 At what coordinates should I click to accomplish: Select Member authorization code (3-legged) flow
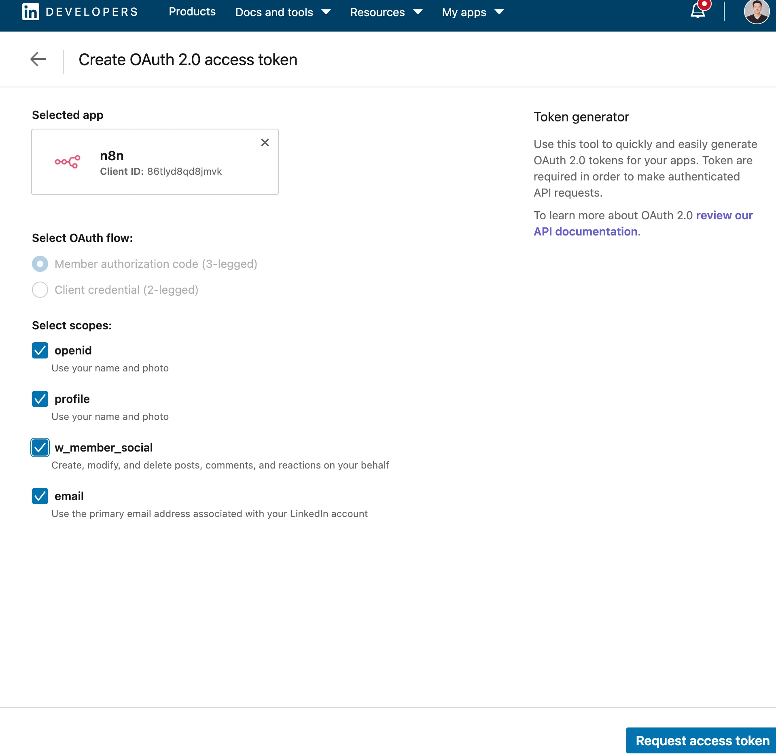(40, 264)
